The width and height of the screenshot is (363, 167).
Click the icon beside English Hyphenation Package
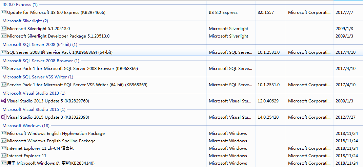(3, 134)
